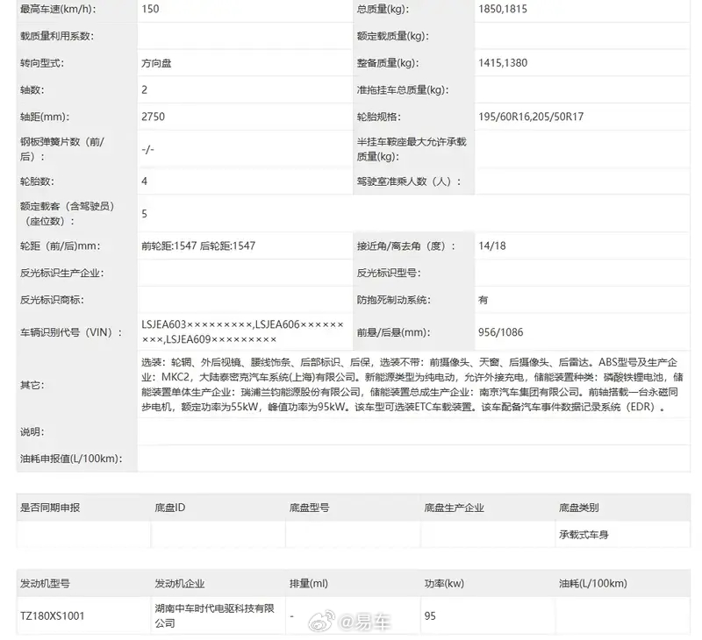
Task: Select the 接近角/离去角 label
Action: (x=405, y=245)
